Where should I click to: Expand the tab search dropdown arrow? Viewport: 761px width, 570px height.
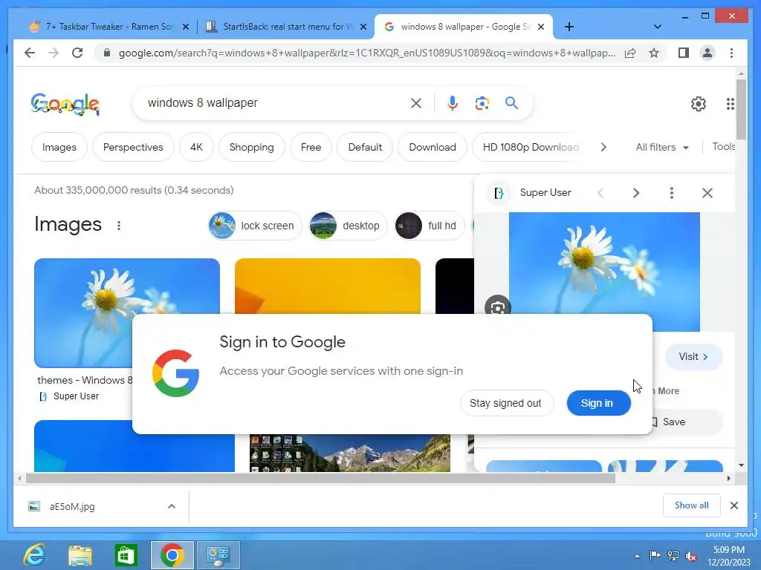pyautogui.click(x=657, y=27)
